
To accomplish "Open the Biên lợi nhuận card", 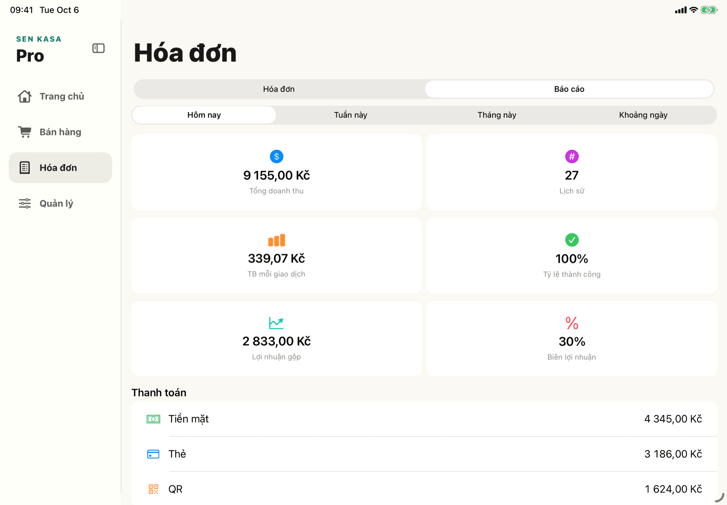I will tap(572, 338).
